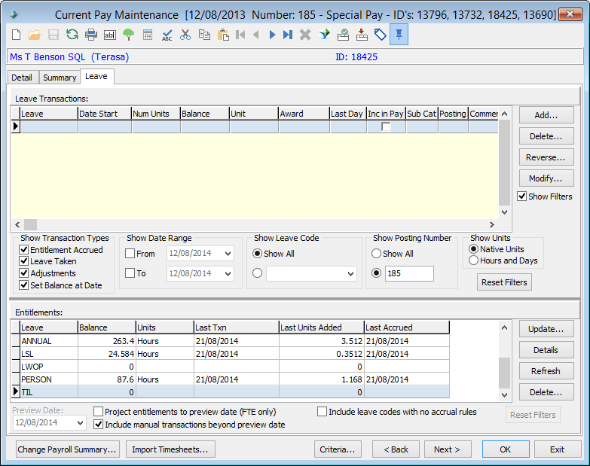Go to previous record arrow icon

(256, 35)
